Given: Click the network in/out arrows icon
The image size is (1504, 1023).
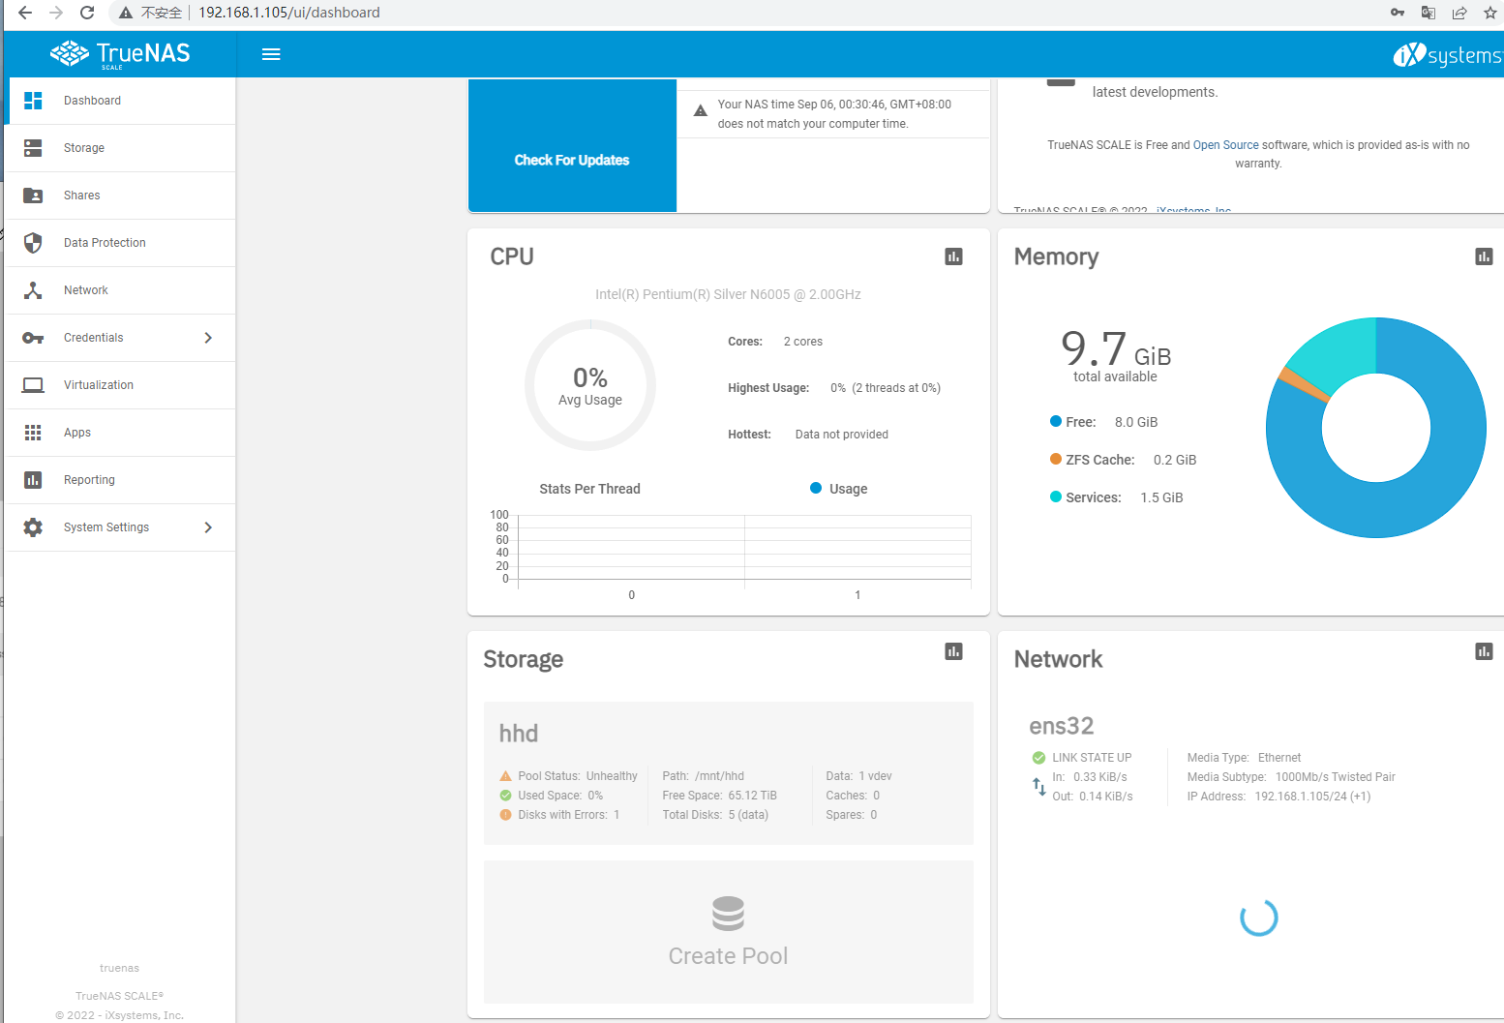Looking at the screenshot, I should click(x=1038, y=787).
